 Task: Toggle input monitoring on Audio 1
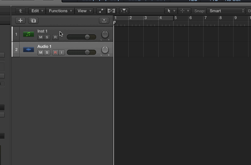(62, 52)
